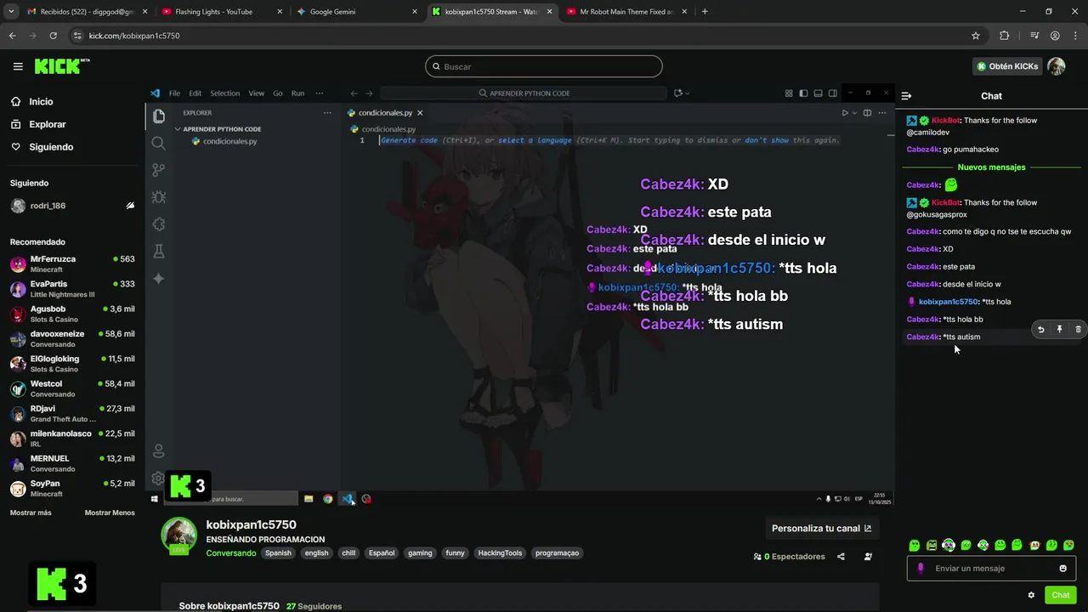
Task: Focus the Buscar search field
Action: [x=544, y=66]
